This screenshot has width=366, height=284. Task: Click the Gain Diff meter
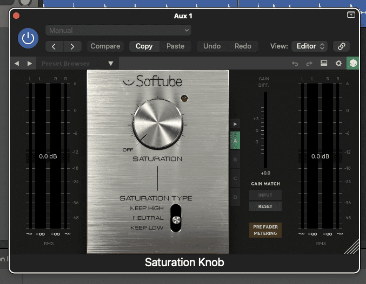point(265,130)
